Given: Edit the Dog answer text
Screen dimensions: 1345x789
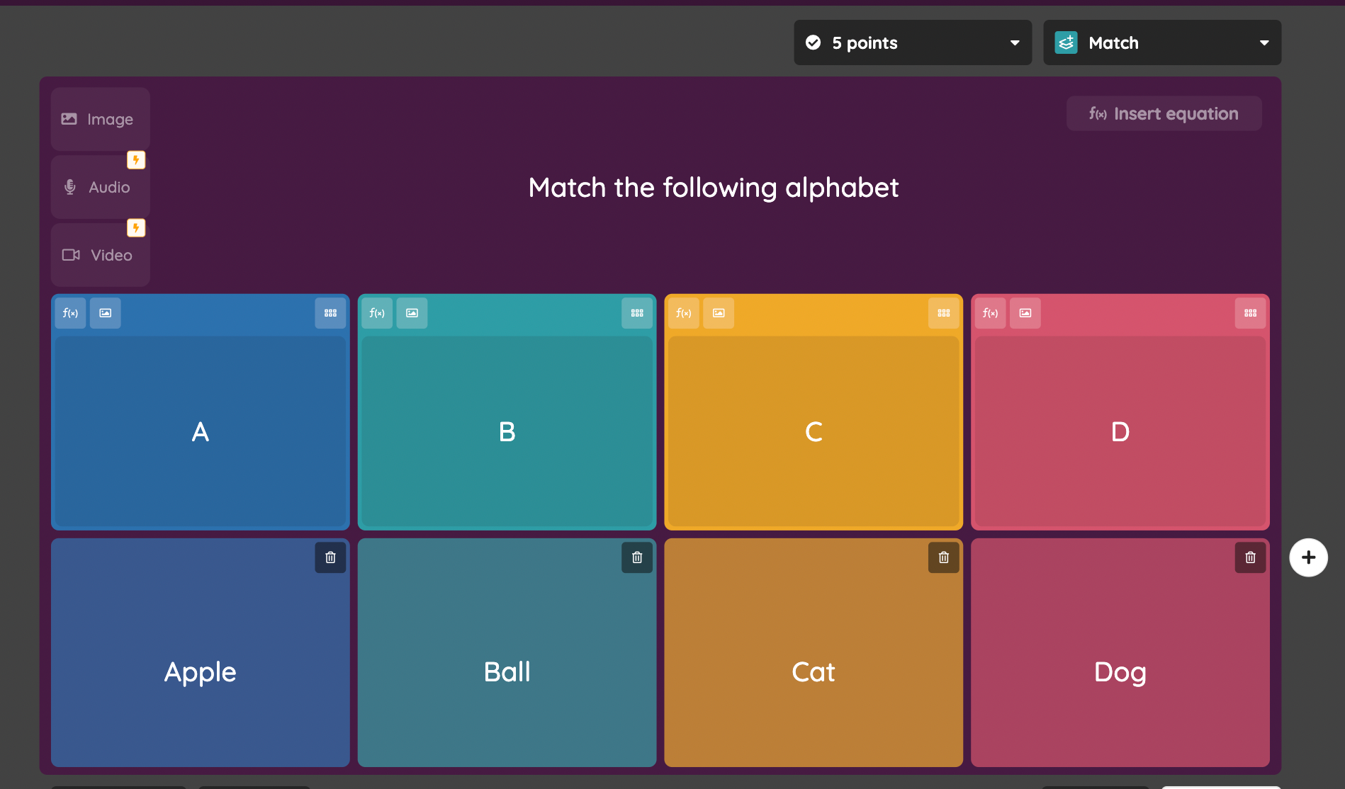Looking at the screenshot, I should click(x=1120, y=671).
